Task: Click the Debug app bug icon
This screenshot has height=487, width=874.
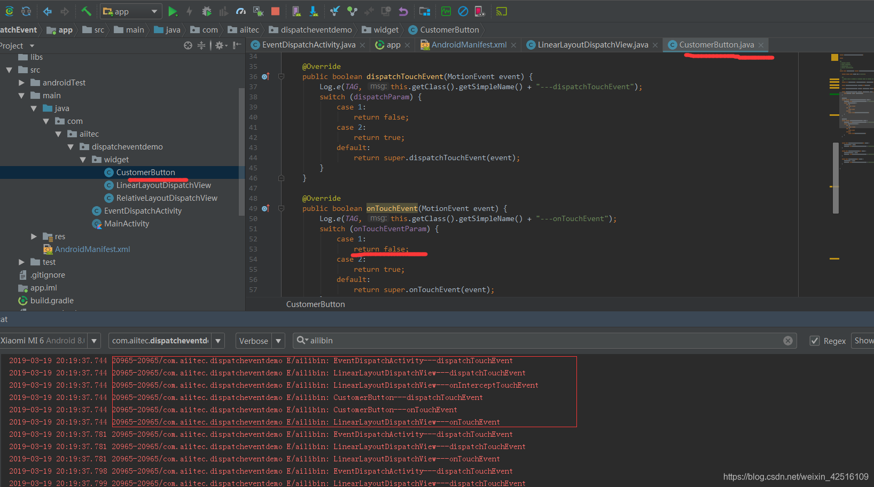Action: click(x=207, y=11)
